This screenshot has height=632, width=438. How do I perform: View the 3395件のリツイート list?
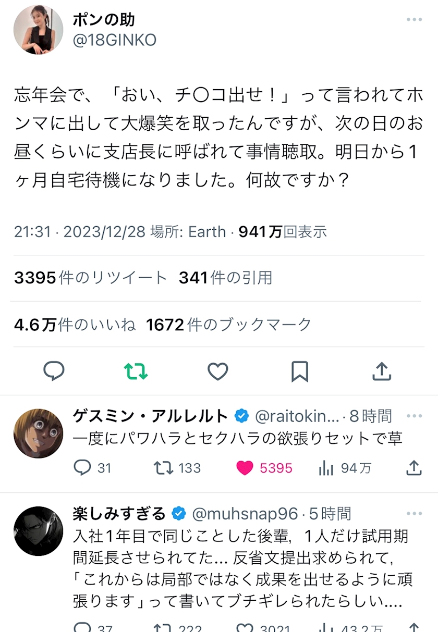coord(90,278)
